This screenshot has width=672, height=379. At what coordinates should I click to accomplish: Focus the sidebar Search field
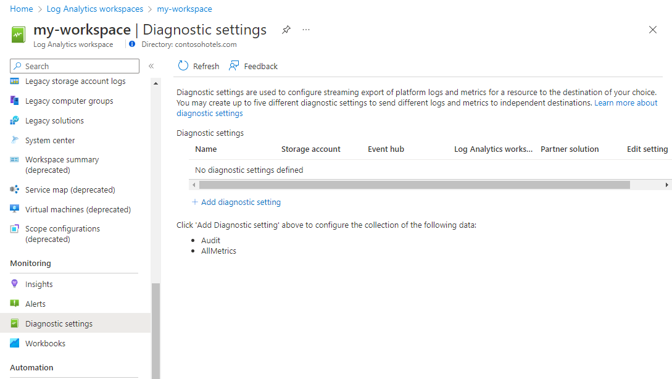tap(75, 66)
